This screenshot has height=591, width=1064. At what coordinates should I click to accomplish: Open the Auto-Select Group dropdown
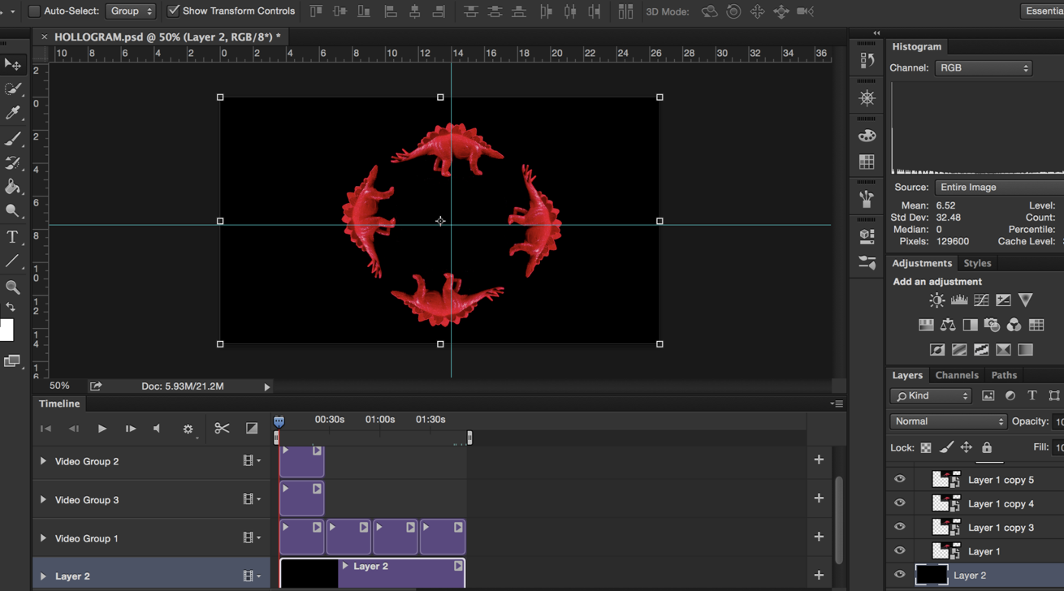point(130,11)
